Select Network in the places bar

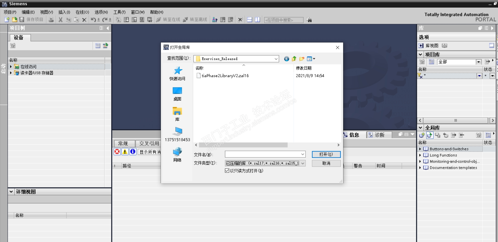177,155
